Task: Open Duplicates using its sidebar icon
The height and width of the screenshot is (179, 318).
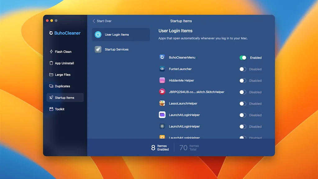Action: pos(51,86)
